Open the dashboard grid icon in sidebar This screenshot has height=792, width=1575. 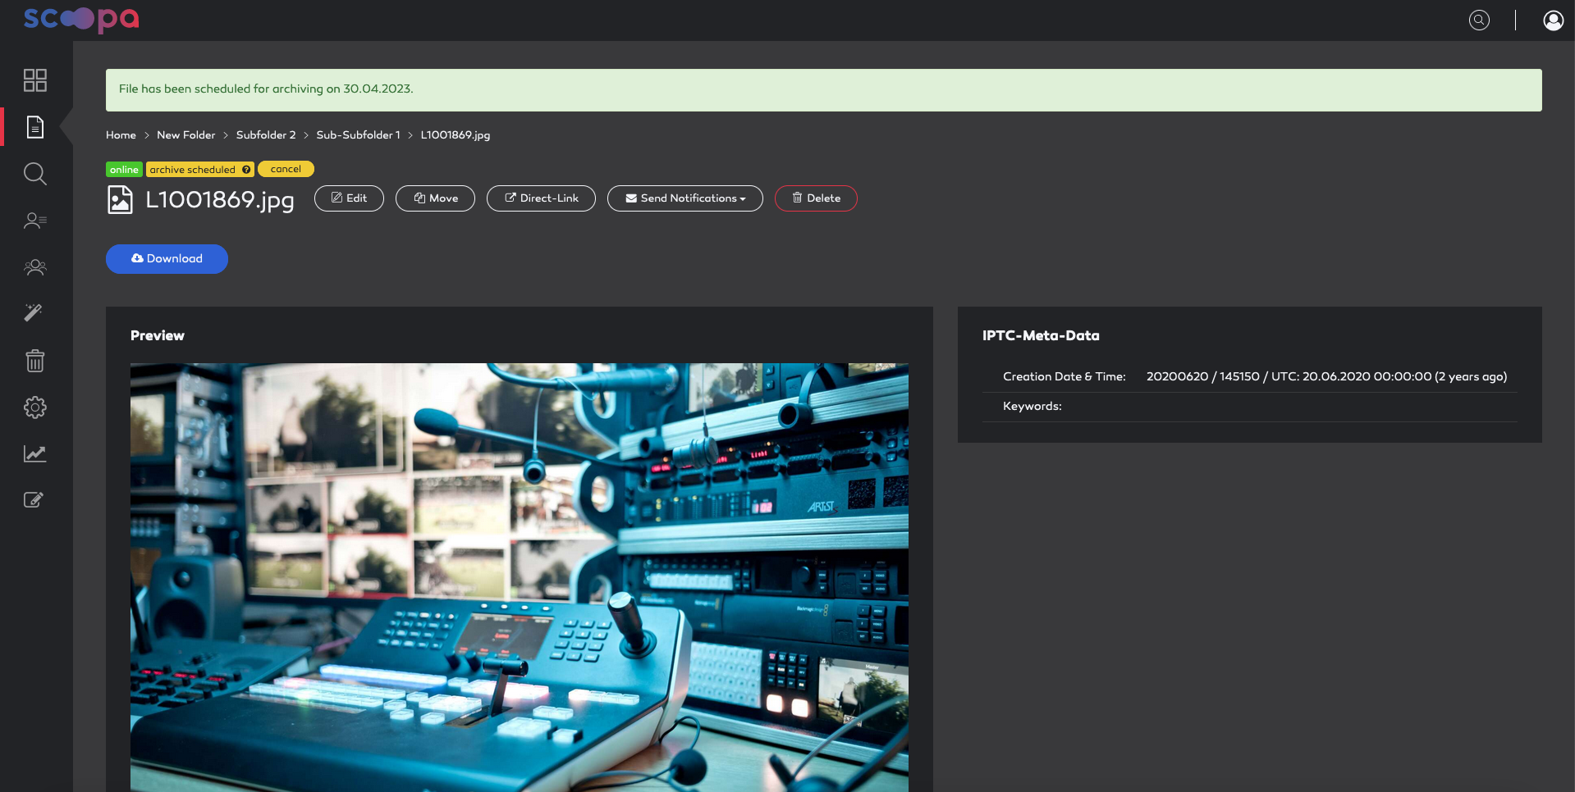(x=35, y=80)
